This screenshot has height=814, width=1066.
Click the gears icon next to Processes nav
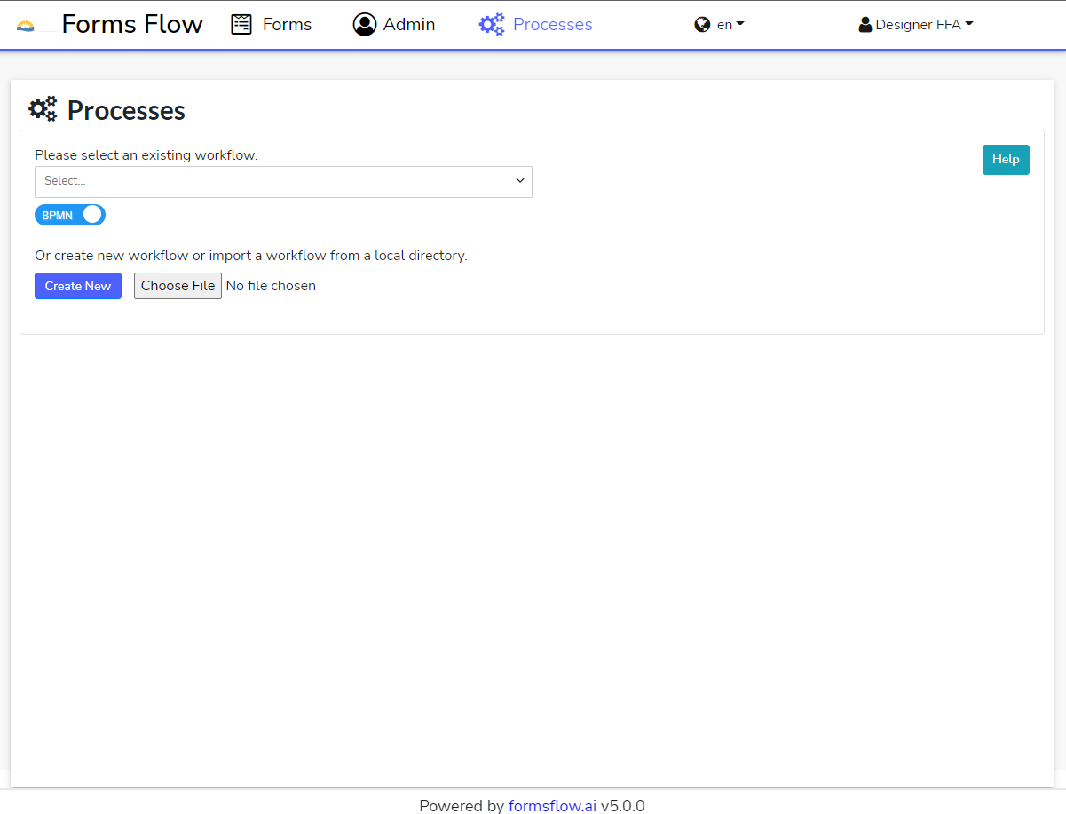click(x=492, y=24)
